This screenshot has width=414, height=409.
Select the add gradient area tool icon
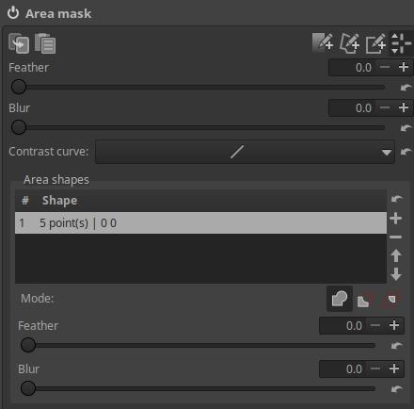point(323,42)
